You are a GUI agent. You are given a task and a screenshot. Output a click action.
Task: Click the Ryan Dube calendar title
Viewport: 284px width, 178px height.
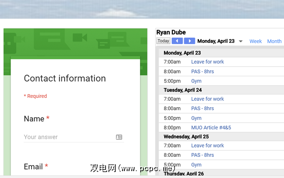171,32
